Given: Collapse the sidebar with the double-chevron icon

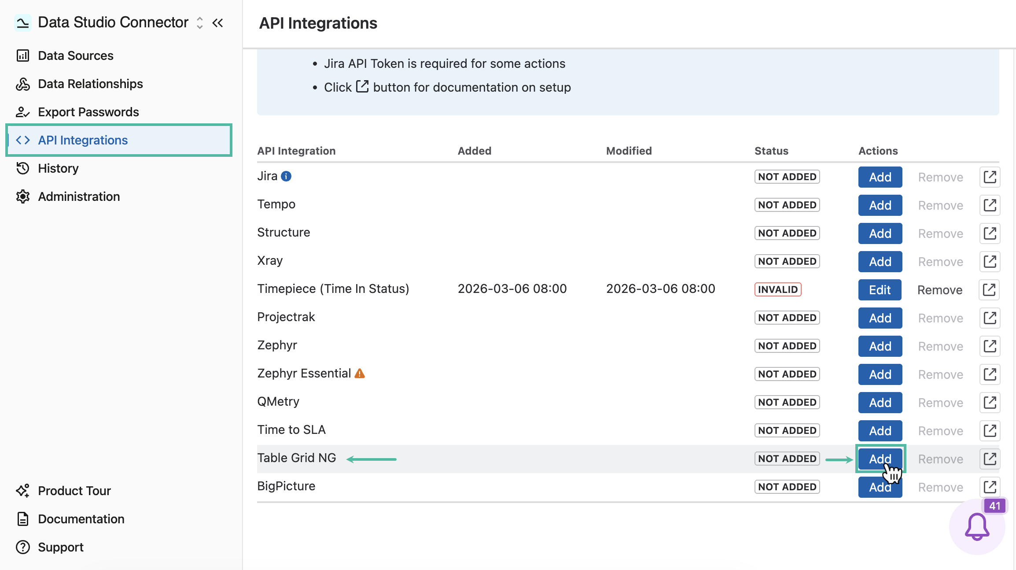Looking at the screenshot, I should pos(218,22).
